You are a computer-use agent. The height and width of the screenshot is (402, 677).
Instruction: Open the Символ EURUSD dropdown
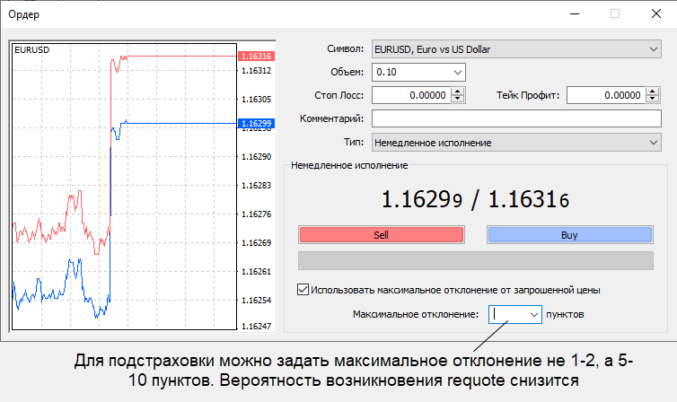653,49
